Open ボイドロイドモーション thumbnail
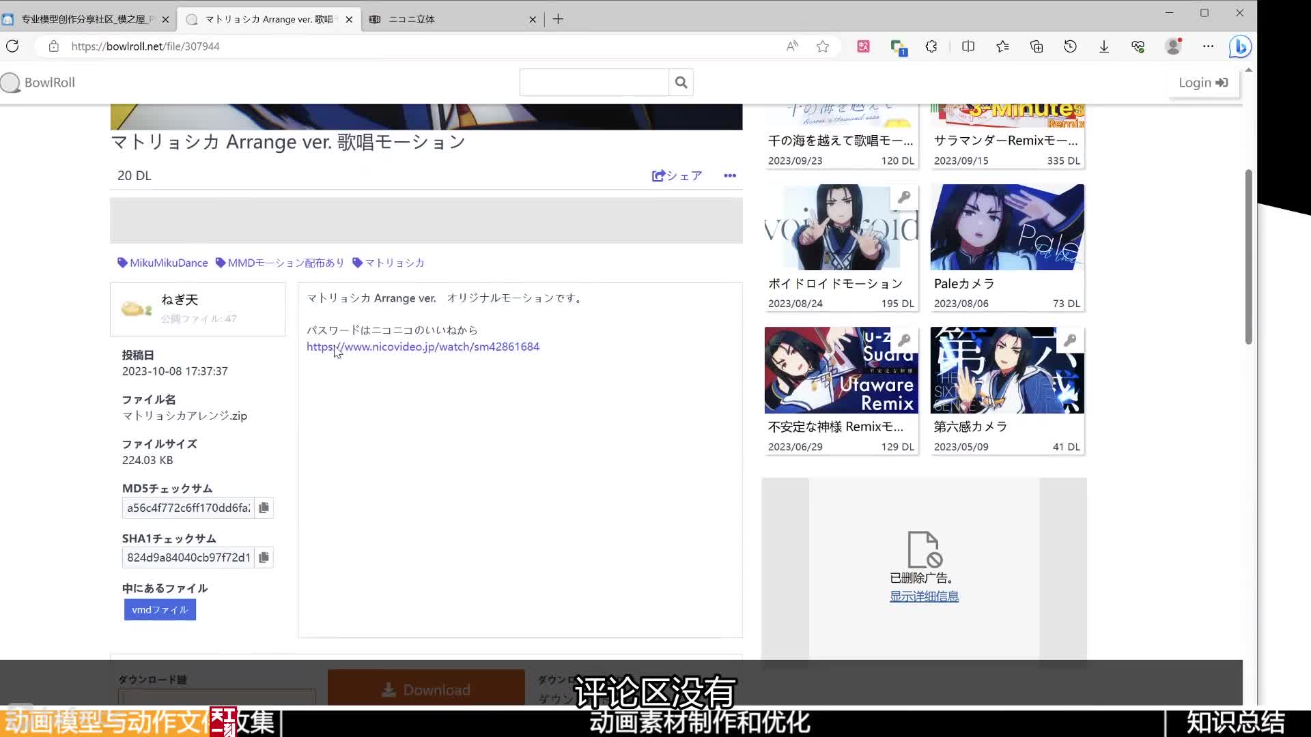1311x737 pixels. [841, 227]
